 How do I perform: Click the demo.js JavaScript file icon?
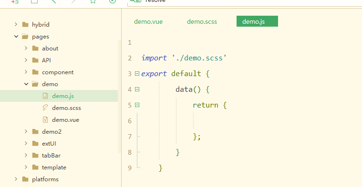click(45, 96)
